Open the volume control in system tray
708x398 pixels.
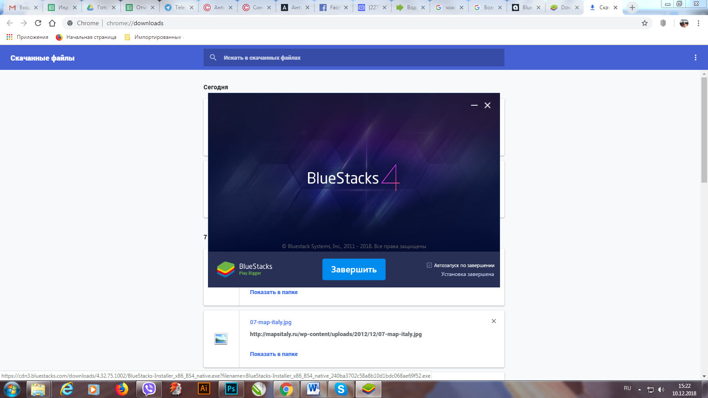[x=661, y=390]
